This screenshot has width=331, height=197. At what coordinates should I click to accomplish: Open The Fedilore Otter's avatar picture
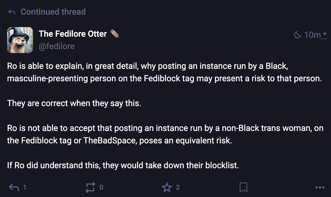pos(20,40)
